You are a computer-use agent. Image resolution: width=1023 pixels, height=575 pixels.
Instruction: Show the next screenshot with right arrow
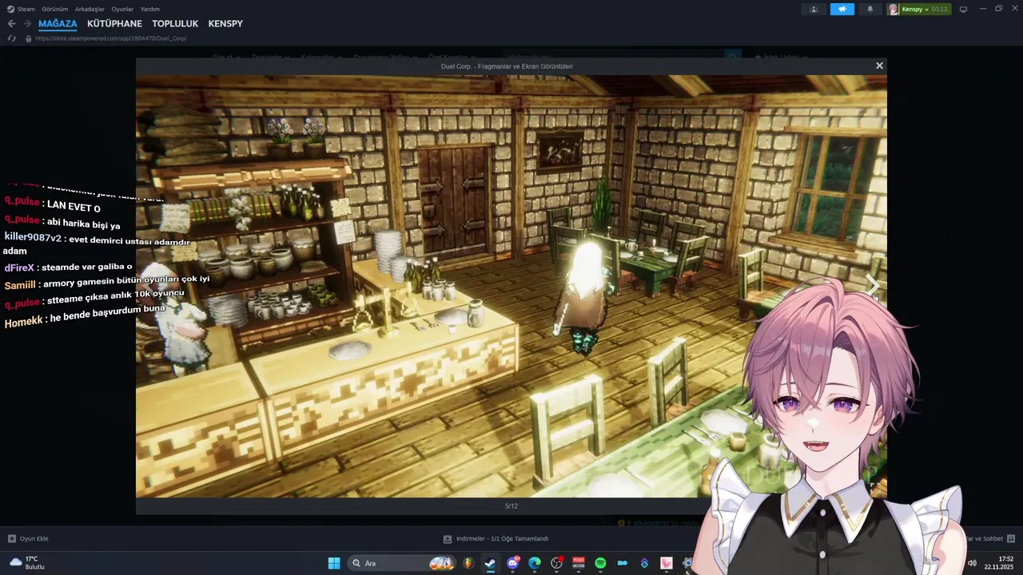point(873,284)
